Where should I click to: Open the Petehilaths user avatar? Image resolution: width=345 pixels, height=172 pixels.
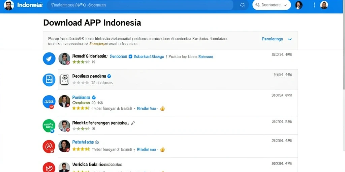click(64, 146)
